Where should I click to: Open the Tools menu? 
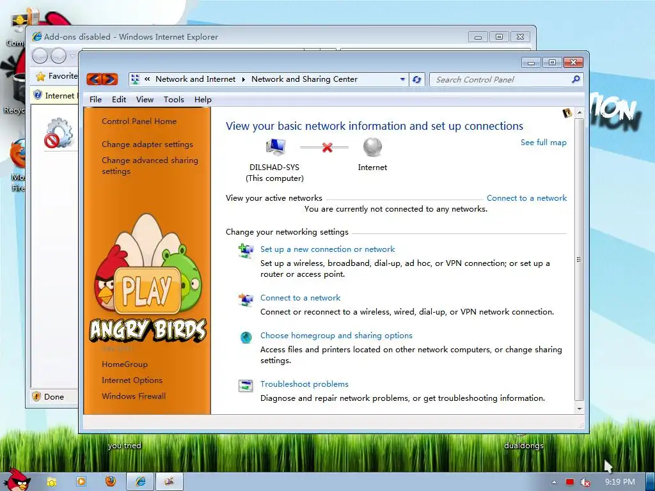174,99
